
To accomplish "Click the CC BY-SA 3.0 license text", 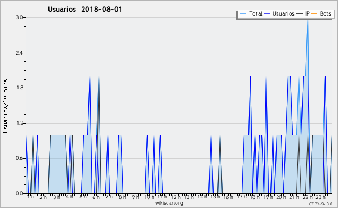I will tap(321, 204).
